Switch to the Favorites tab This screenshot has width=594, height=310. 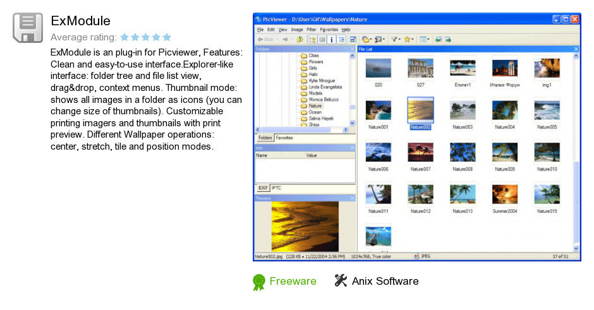284,138
